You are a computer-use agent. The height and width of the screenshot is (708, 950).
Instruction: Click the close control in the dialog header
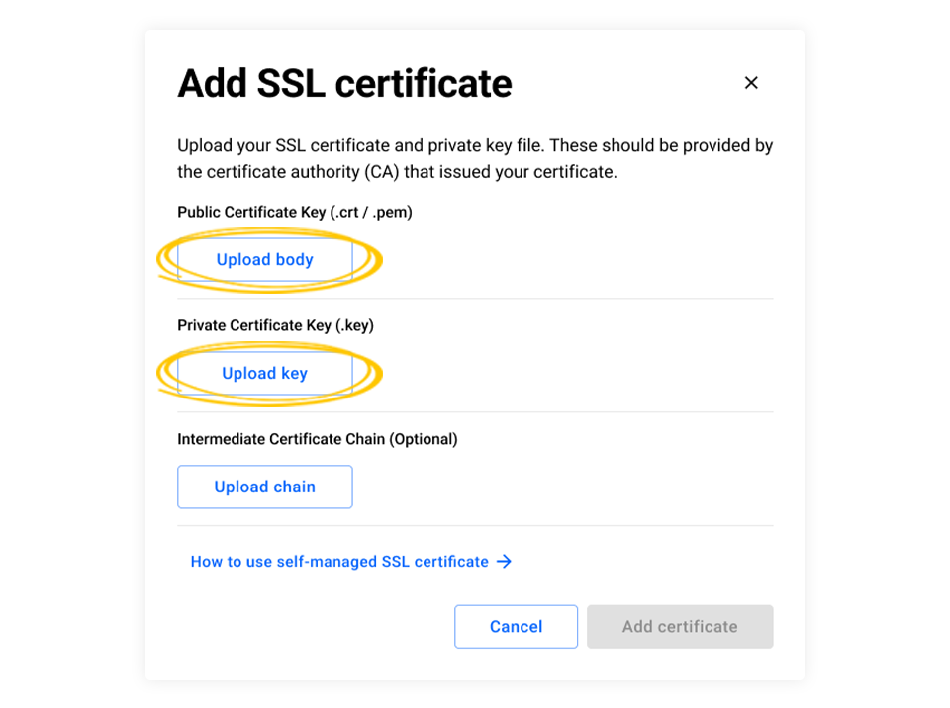pos(751,83)
